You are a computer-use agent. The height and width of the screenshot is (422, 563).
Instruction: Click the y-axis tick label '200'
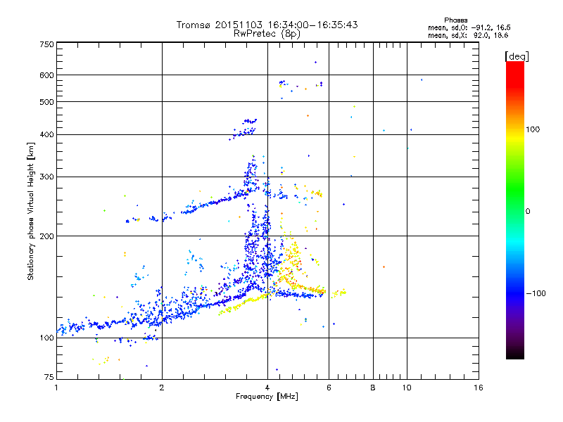(x=47, y=236)
